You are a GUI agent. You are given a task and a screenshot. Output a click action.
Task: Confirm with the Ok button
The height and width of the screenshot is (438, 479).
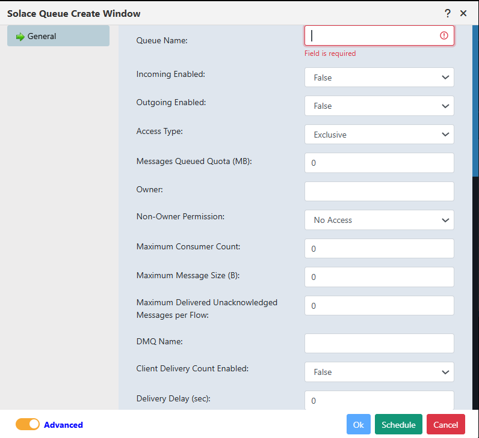[358, 424]
